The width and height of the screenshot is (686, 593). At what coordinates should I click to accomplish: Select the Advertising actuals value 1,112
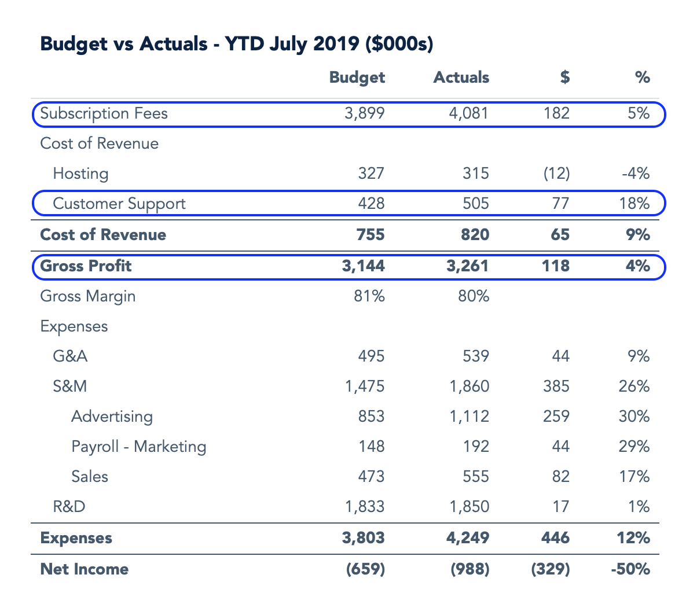click(470, 417)
